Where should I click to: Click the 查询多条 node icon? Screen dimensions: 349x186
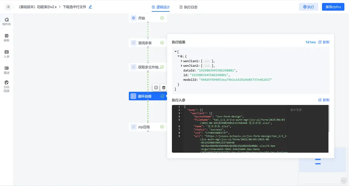[133, 43]
